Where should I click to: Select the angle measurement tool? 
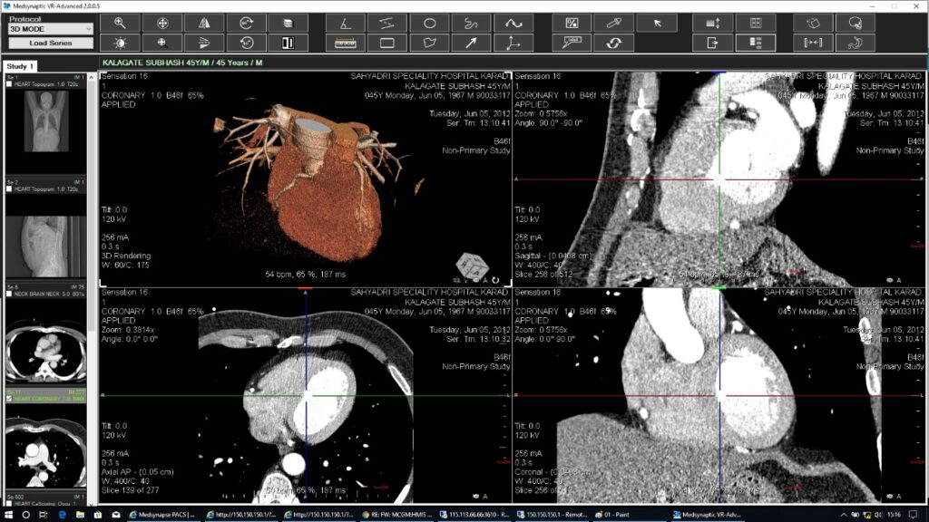click(x=346, y=24)
